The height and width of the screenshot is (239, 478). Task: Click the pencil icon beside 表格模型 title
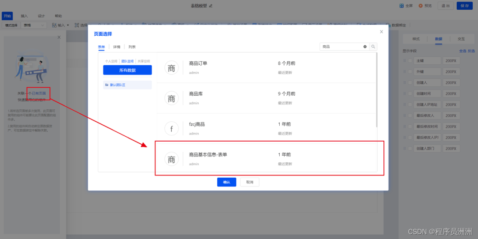tap(211, 6)
